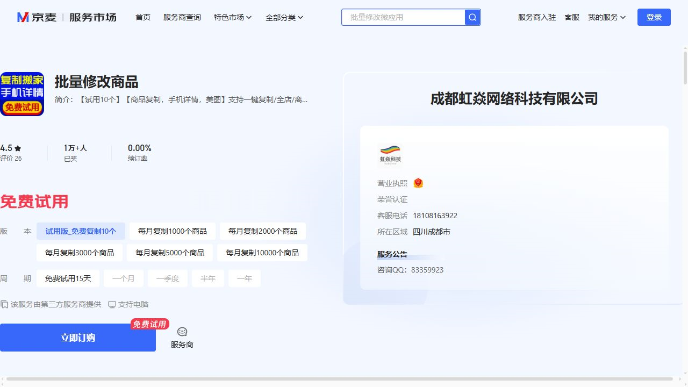Click the 四川成都市 region text
This screenshot has height=387, width=688.
[432, 232]
